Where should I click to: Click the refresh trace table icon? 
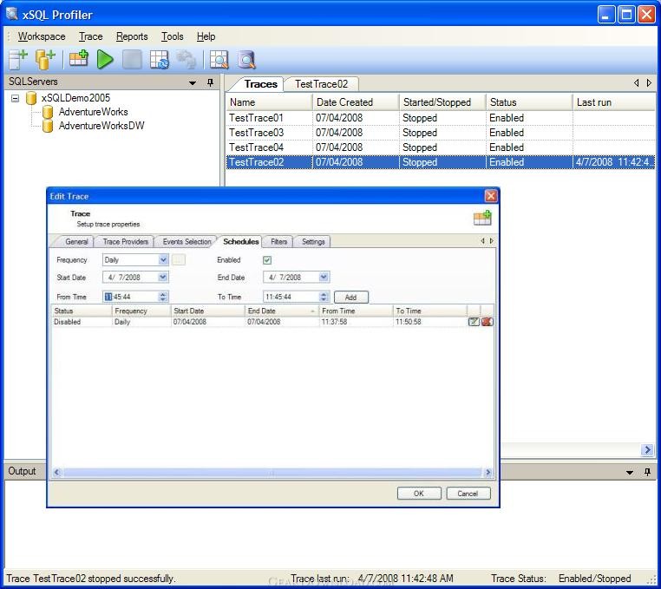159,60
